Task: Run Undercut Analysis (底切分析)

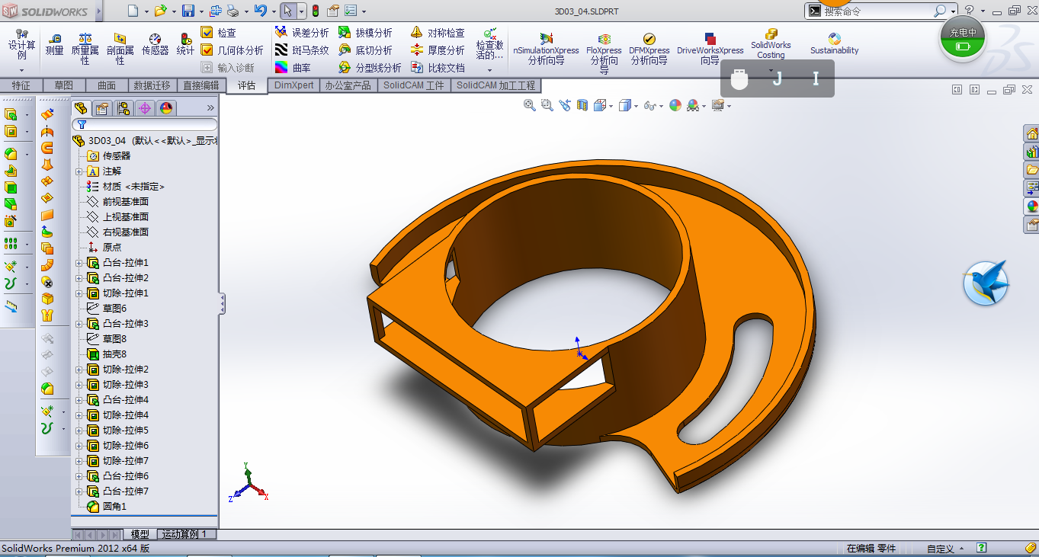Action: click(x=364, y=50)
